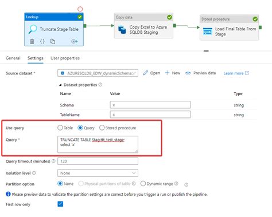Select the Table radio button
Viewport: 272px width, 217px height.
(60, 128)
